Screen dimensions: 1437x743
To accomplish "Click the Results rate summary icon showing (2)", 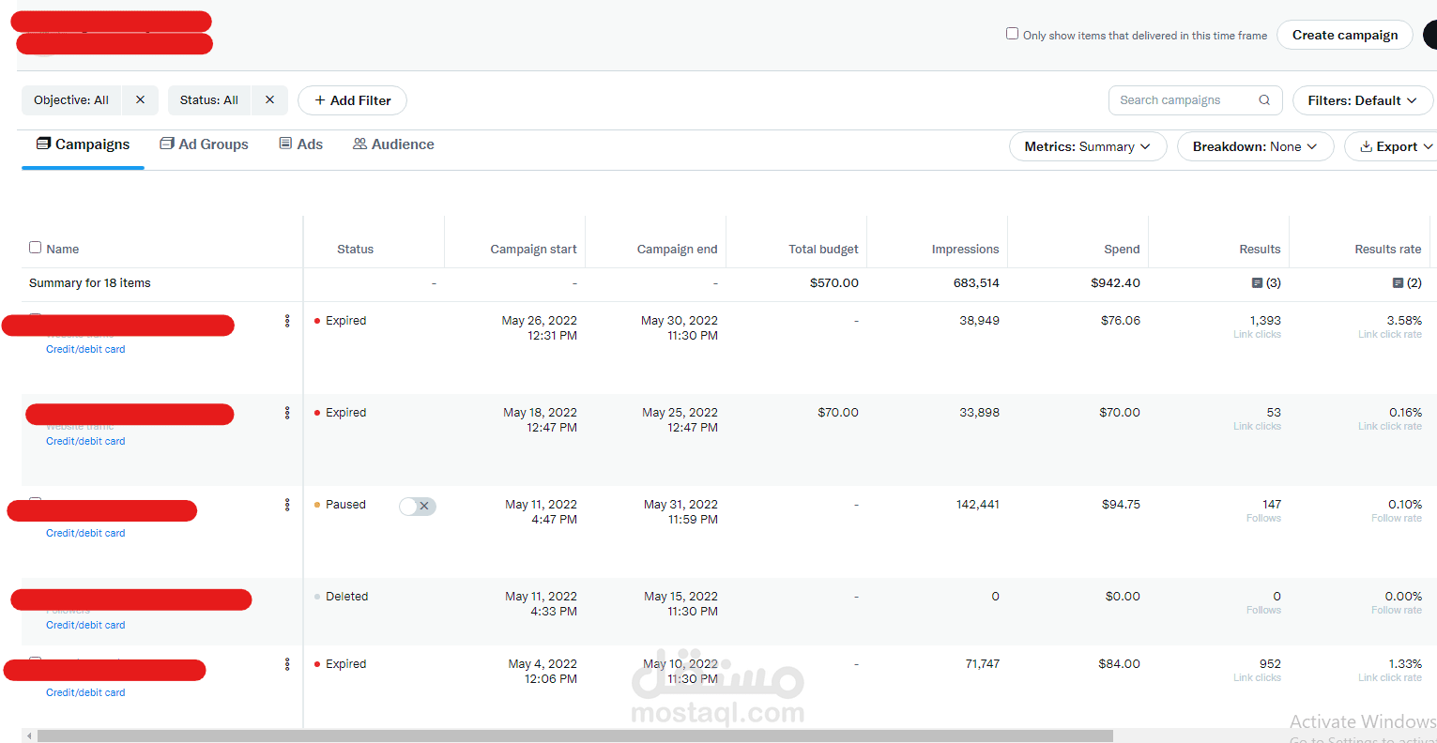I will (1398, 283).
